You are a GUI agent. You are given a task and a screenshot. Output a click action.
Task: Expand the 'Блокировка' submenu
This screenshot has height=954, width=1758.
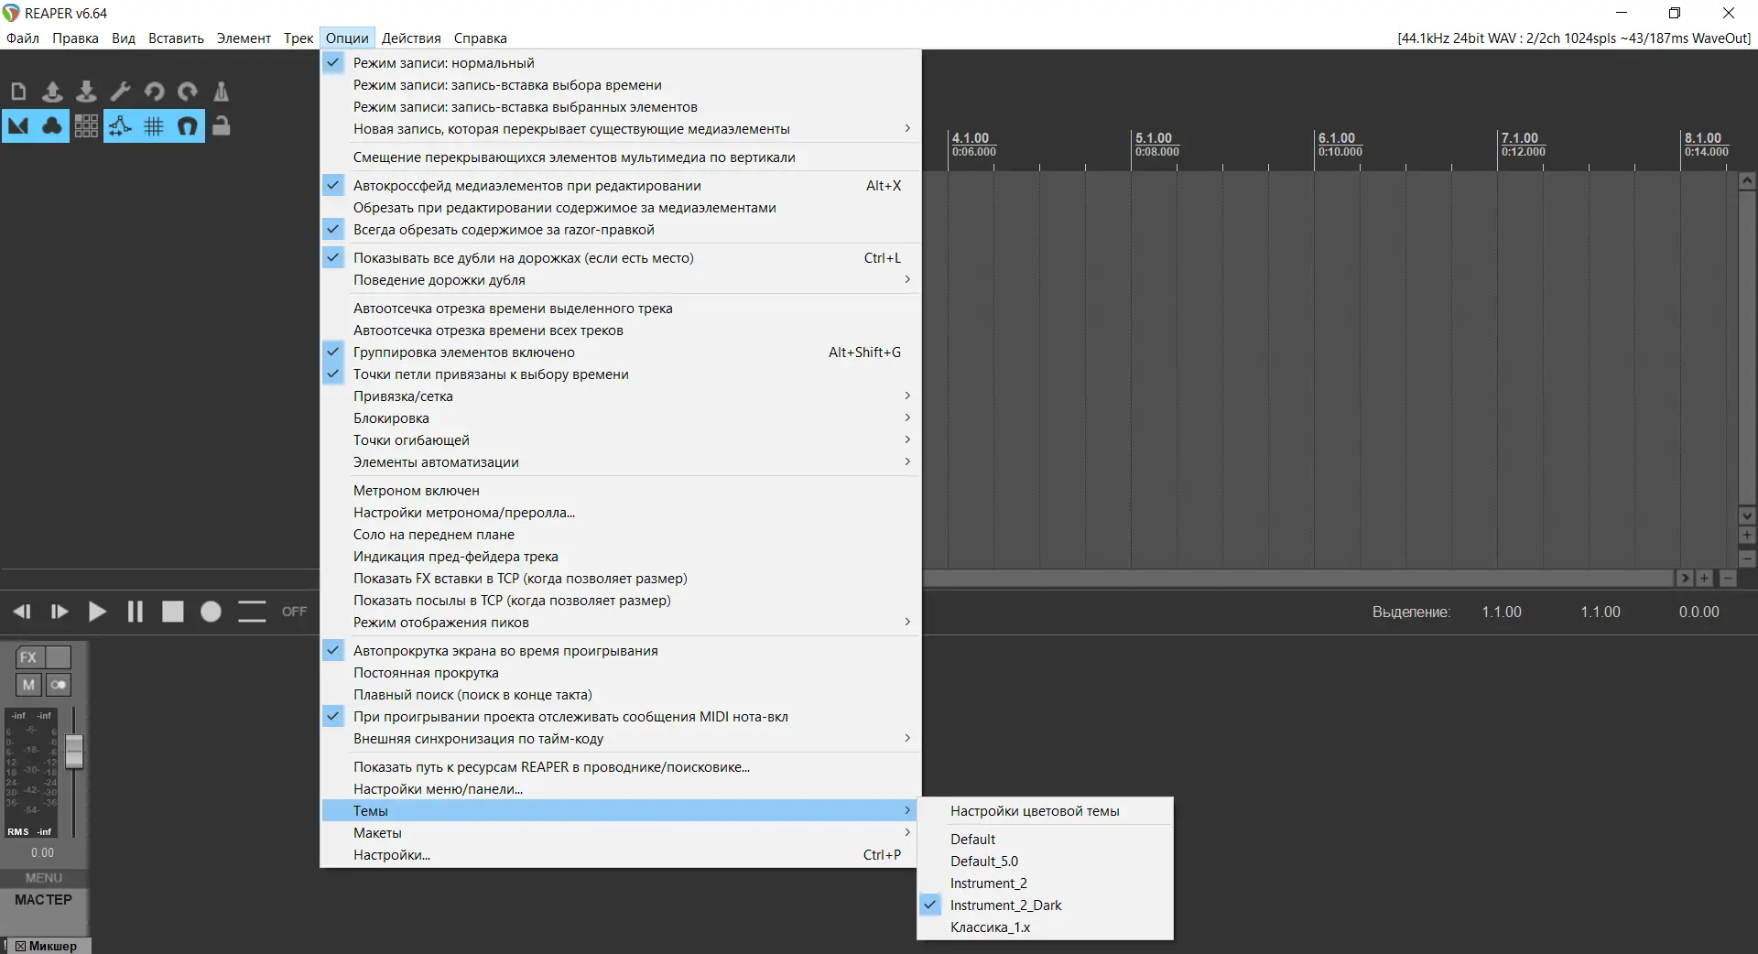[620, 418]
